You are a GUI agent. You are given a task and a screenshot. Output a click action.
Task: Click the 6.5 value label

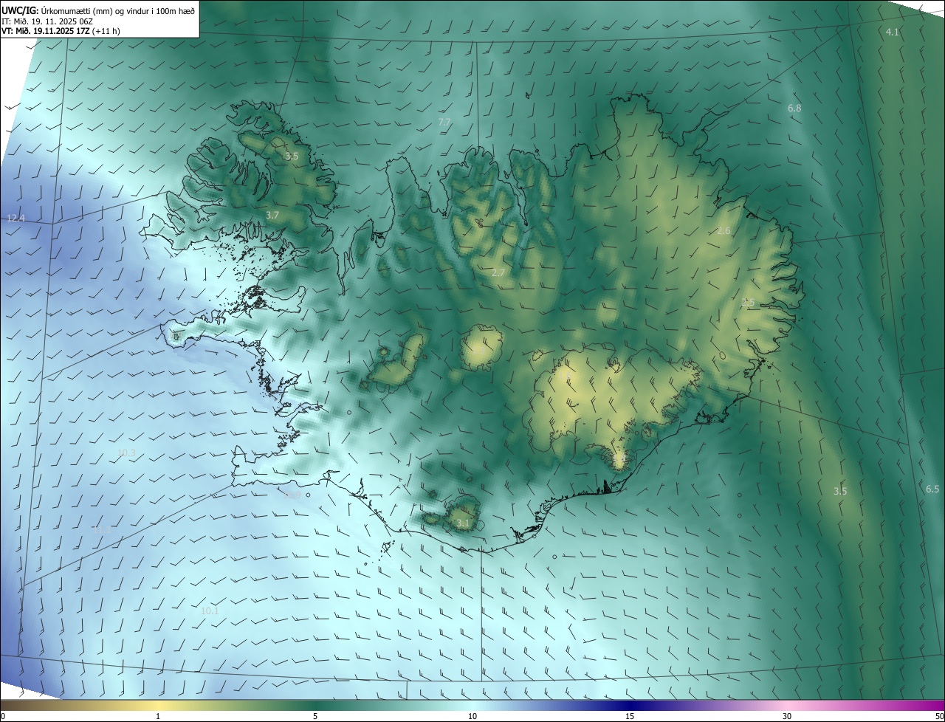(x=932, y=489)
